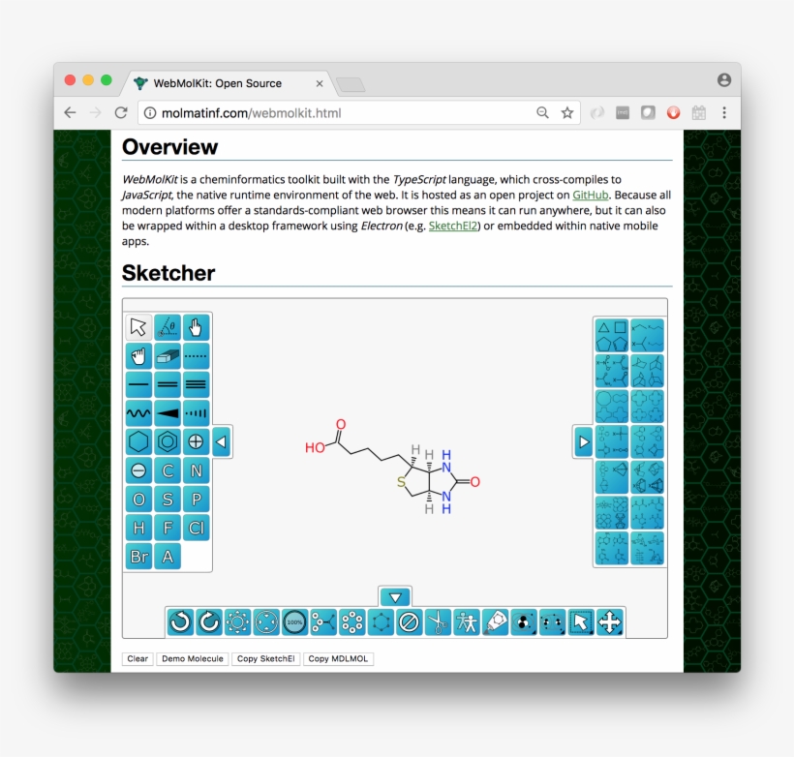Pick the sulfur atom element button
The height and width of the screenshot is (757, 794).
tap(166, 499)
